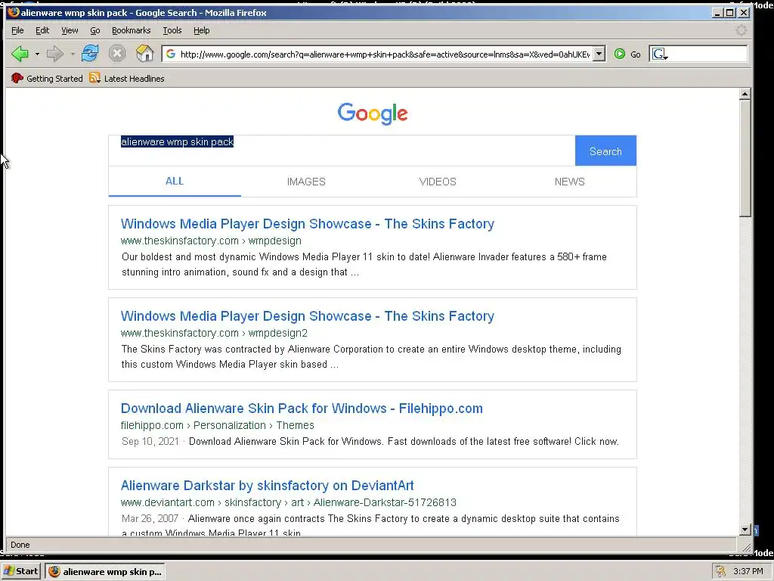Open the File menu
The image size is (774, 581).
pyautogui.click(x=17, y=30)
